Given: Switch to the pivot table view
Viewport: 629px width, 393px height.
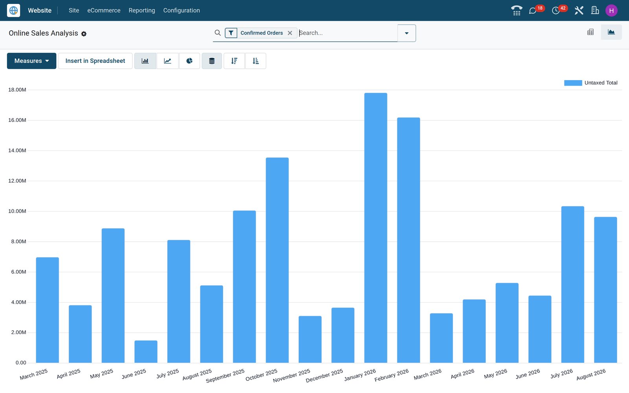Looking at the screenshot, I should point(590,32).
